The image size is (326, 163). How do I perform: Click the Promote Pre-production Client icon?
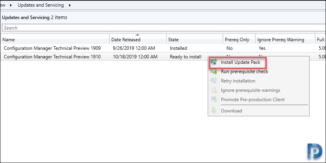(x=214, y=100)
